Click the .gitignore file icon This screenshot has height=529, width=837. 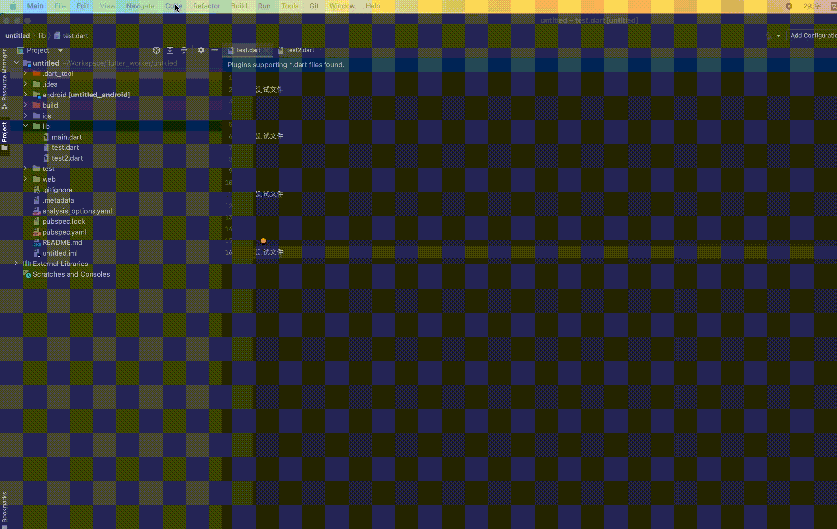point(36,190)
